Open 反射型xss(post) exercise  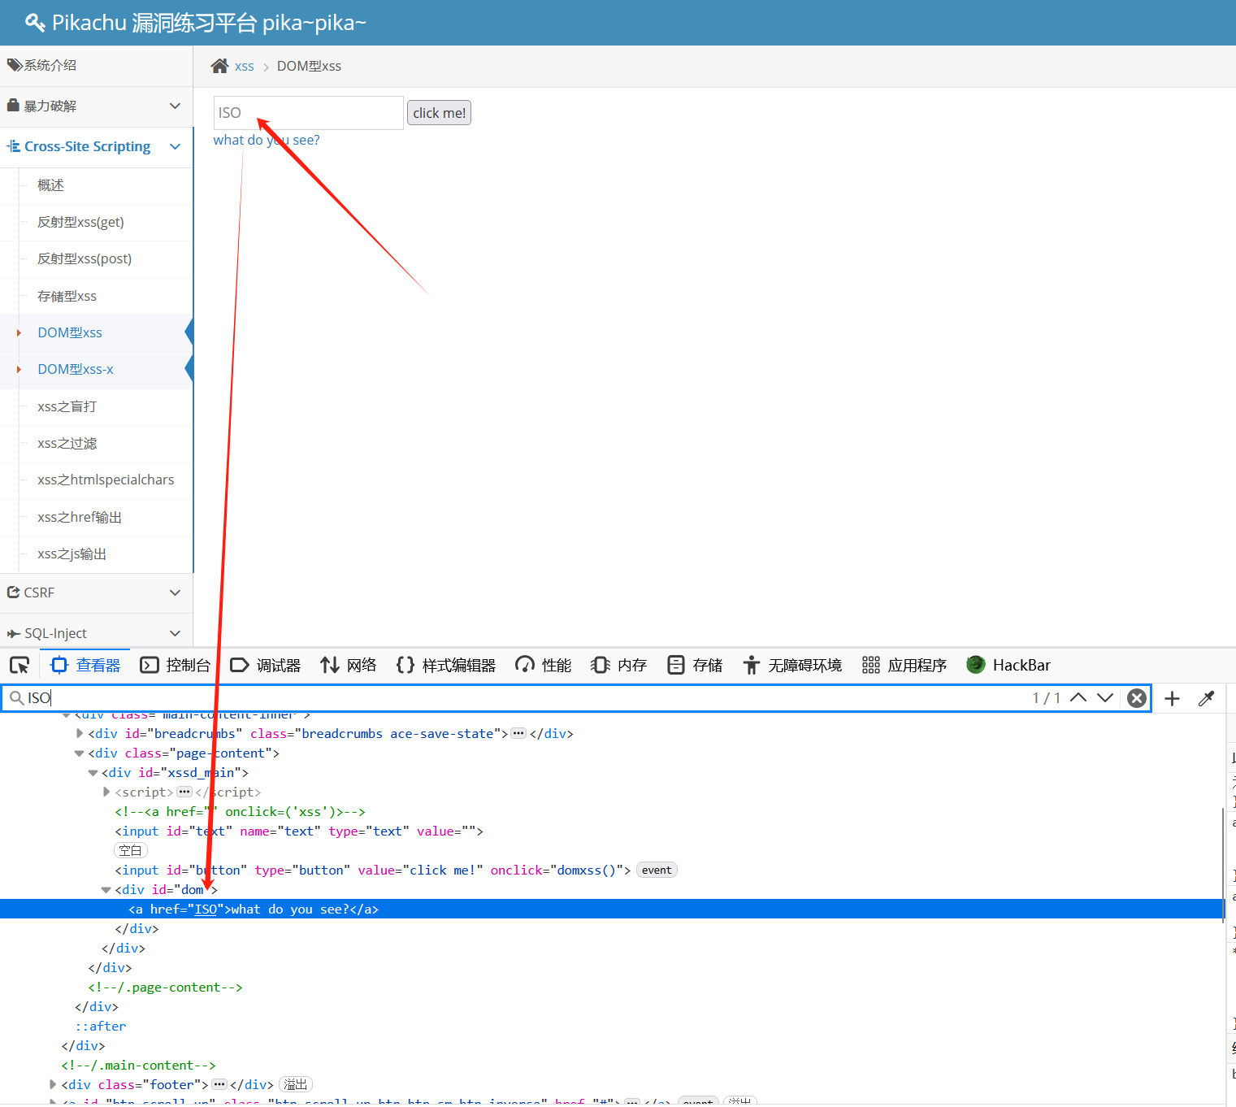click(85, 258)
